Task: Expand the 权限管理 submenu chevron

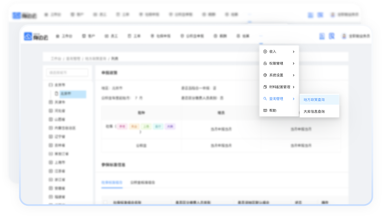Action: [294, 63]
